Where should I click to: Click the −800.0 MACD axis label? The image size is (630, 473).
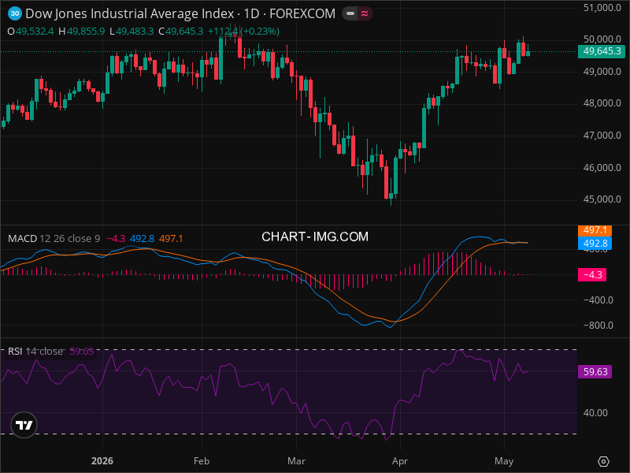coord(598,326)
